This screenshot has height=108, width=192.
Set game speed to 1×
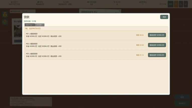(176, 4)
